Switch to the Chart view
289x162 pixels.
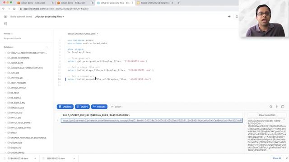(116, 107)
